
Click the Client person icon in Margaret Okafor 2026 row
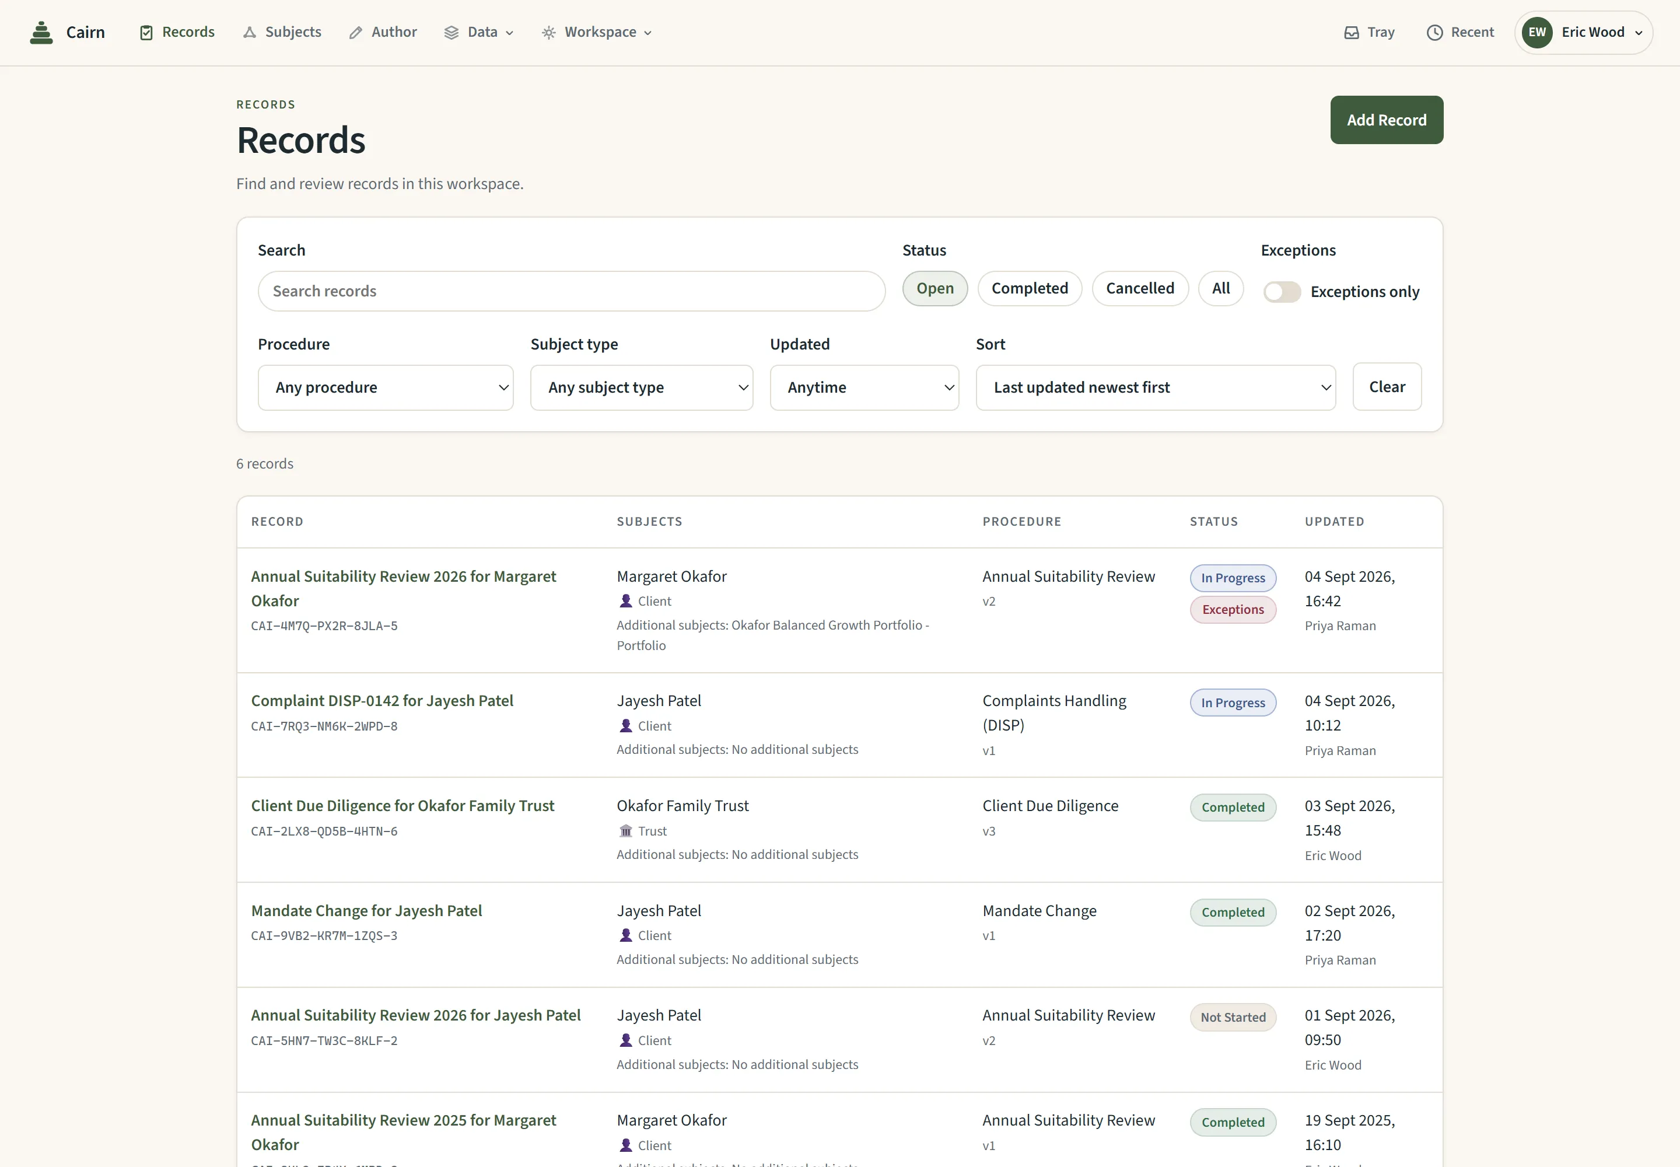(625, 601)
